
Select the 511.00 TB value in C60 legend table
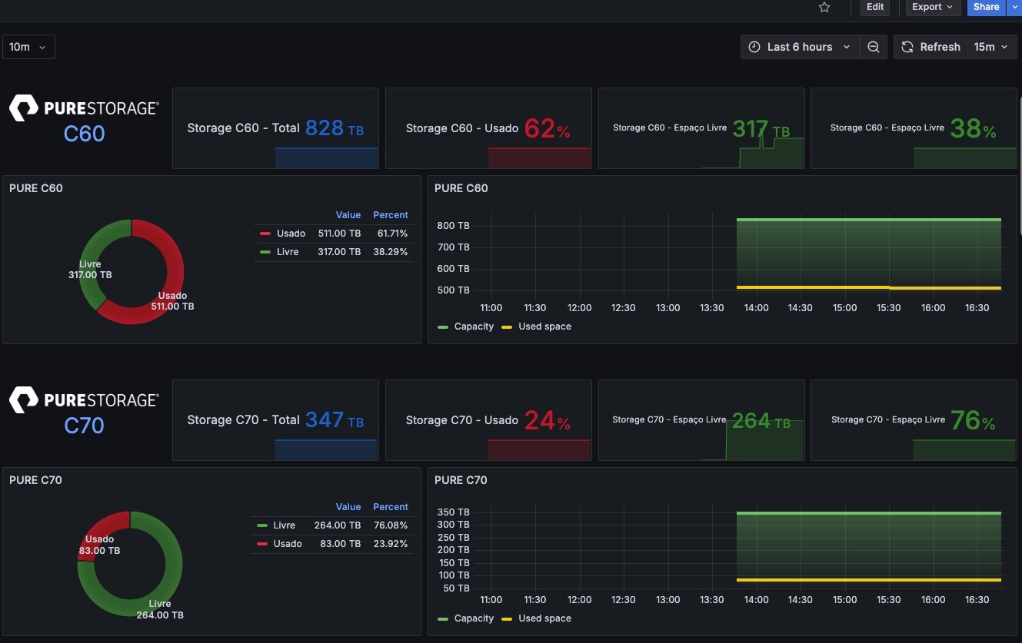[339, 234]
